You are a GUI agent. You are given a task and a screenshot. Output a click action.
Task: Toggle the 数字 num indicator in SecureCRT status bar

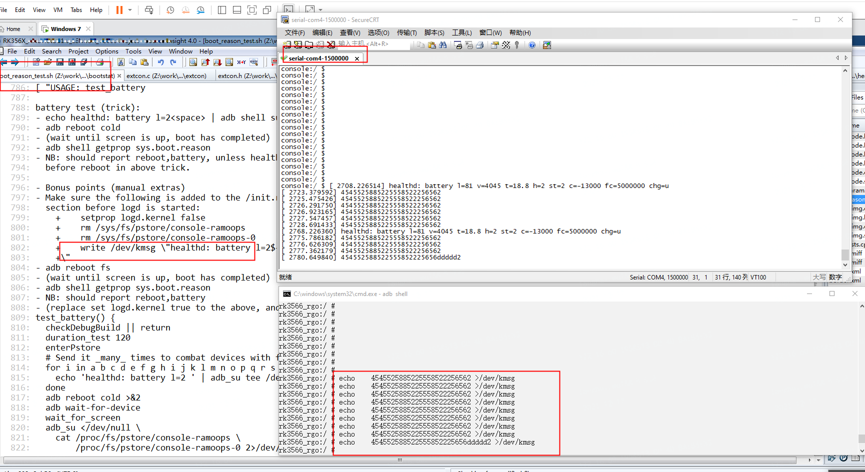(x=835, y=277)
